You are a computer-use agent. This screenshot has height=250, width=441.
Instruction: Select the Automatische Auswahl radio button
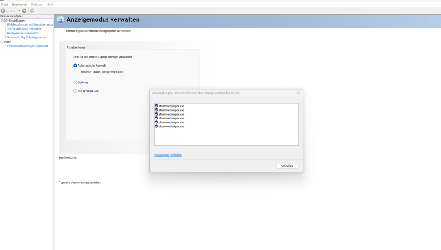(x=75, y=66)
